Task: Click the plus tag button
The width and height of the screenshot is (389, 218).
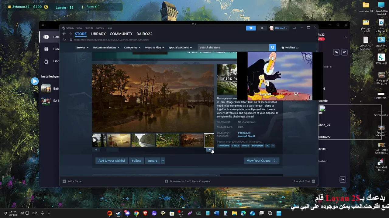Action: [273, 146]
